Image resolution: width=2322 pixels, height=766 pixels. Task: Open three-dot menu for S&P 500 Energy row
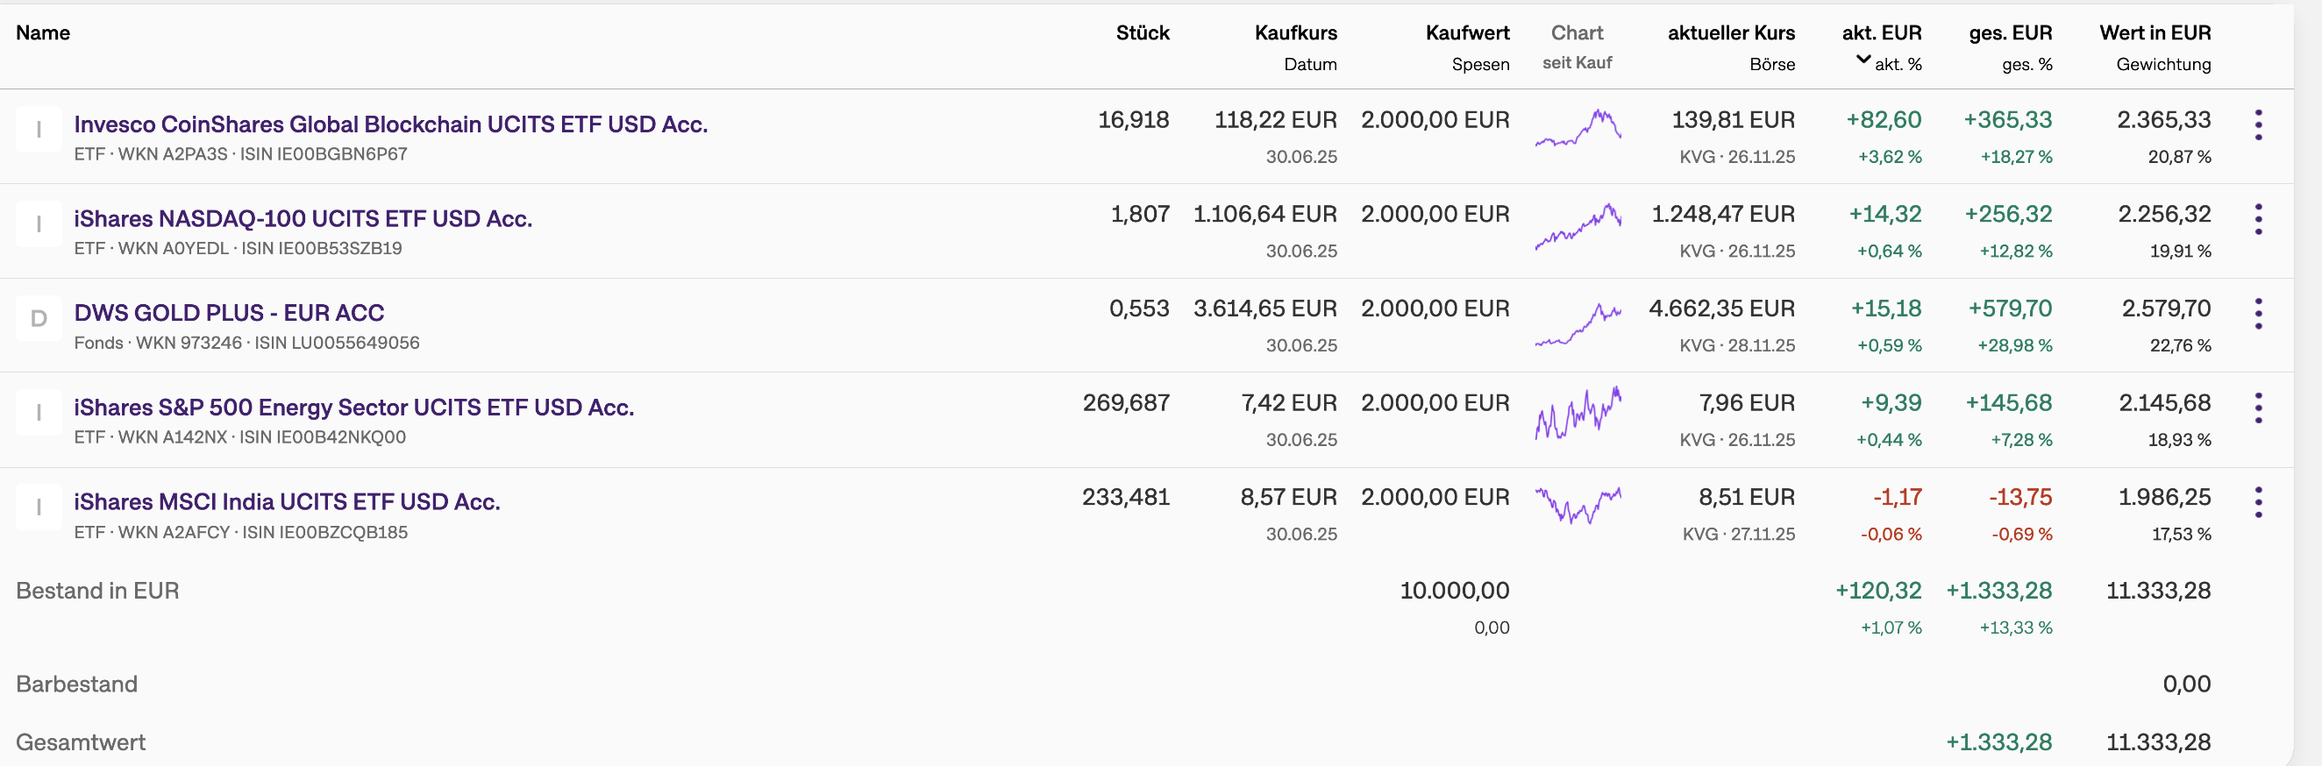(2258, 408)
